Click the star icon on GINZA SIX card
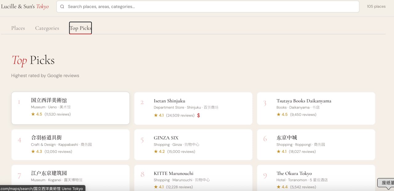394x191 pixels. coord(156,152)
